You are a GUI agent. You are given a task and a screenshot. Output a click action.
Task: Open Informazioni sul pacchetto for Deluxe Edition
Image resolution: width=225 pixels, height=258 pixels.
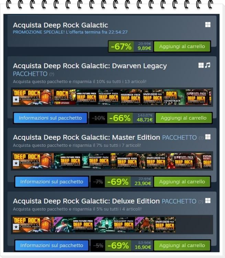[x=52, y=245]
